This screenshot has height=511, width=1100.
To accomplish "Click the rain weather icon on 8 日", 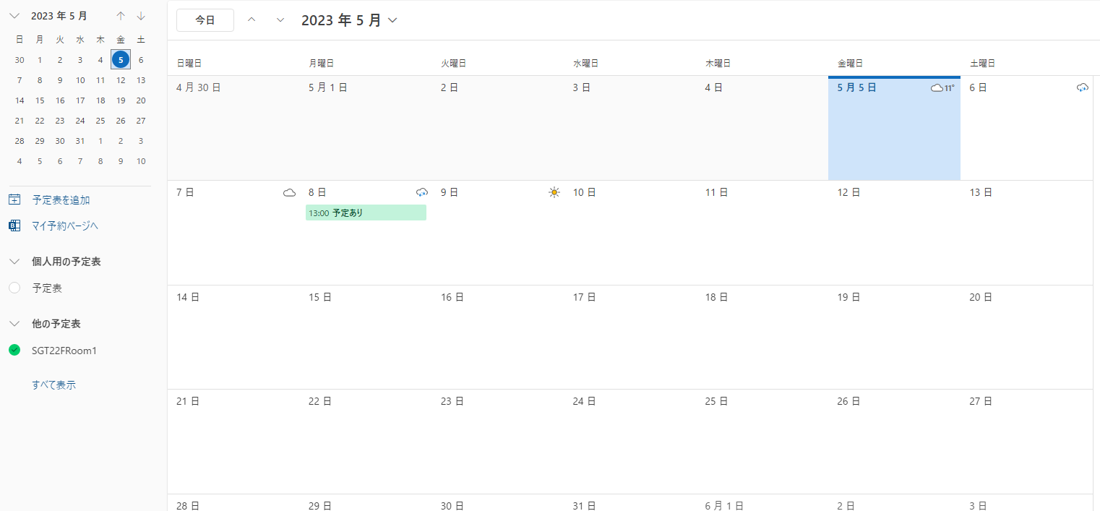I will [421, 192].
